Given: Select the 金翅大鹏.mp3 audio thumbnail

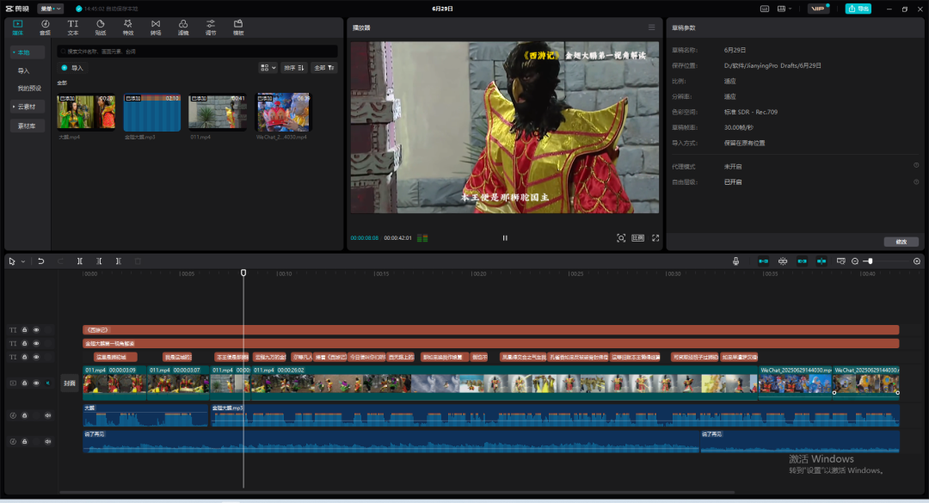Looking at the screenshot, I should click(151, 112).
